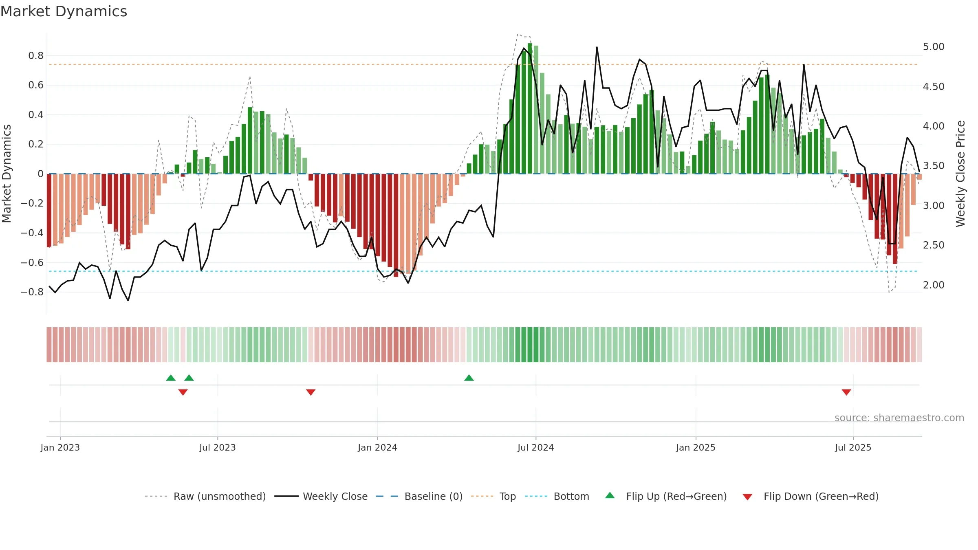Click the 3.50 price axis tick label
The width and height of the screenshot is (978, 550).
(934, 165)
